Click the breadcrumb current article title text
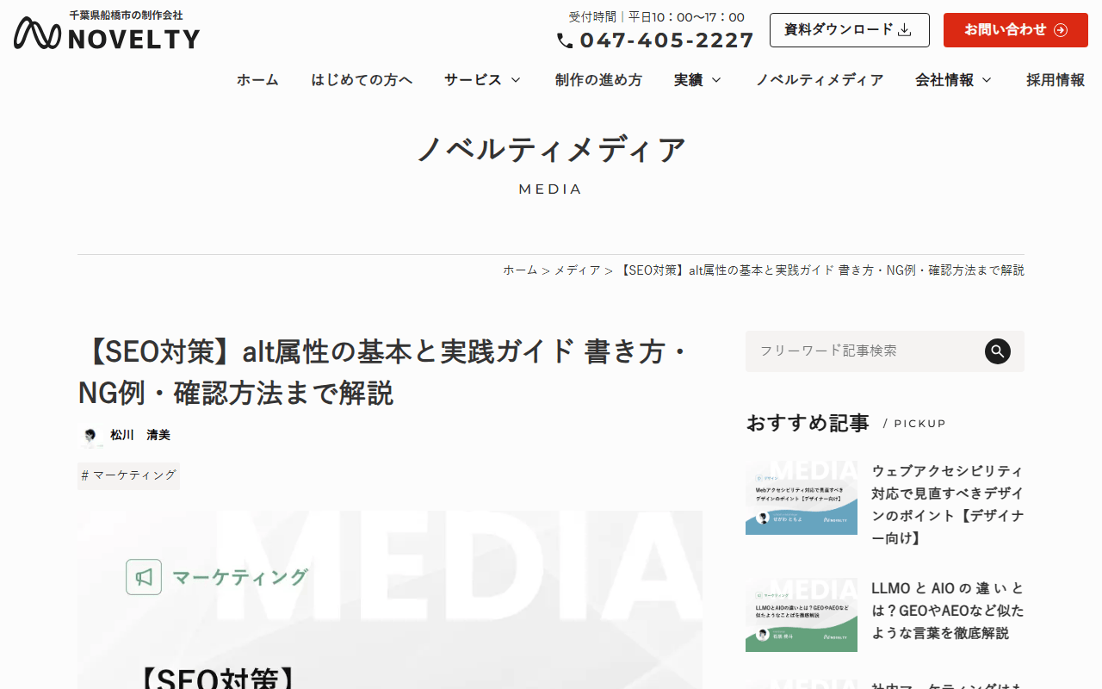Image resolution: width=1102 pixels, height=689 pixels. pyautogui.click(x=821, y=270)
